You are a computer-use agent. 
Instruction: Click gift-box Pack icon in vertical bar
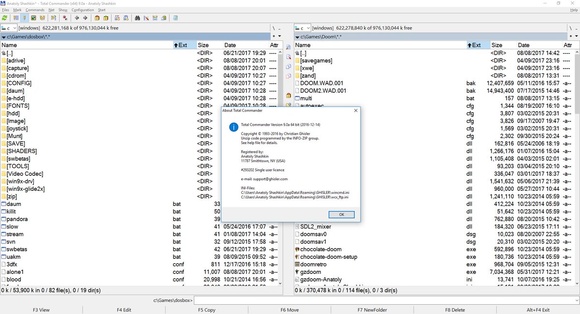tap(289, 96)
